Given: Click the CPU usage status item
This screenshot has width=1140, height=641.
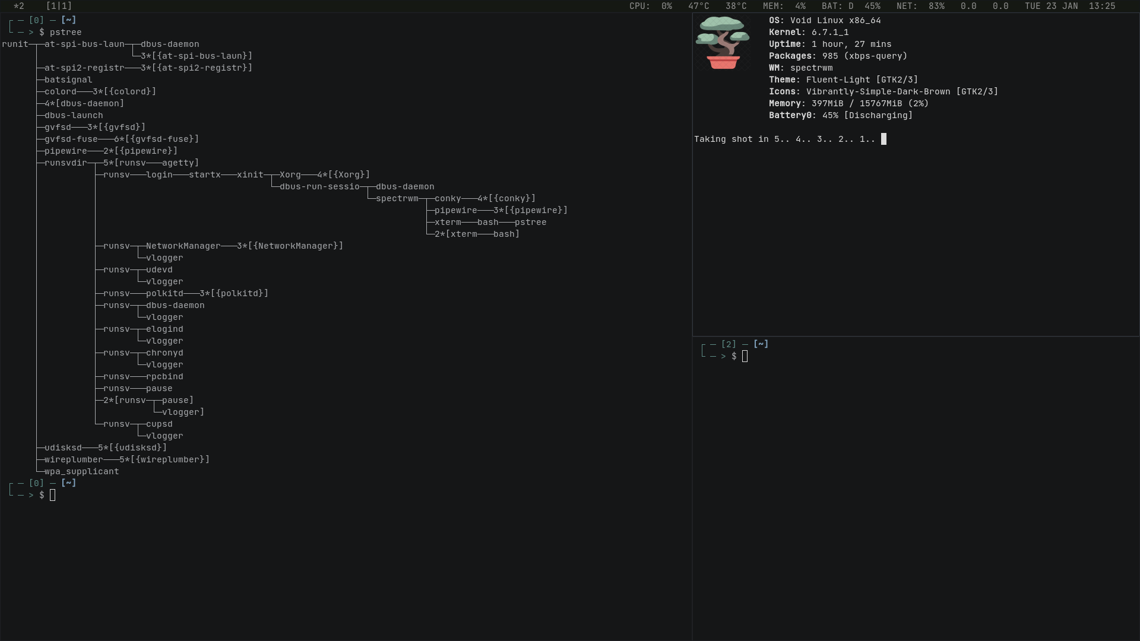Looking at the screenshot, I should point(650,6).
